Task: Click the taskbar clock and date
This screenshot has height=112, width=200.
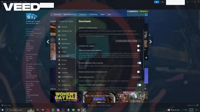Action: pyautogui.click(x=191, y=110)
